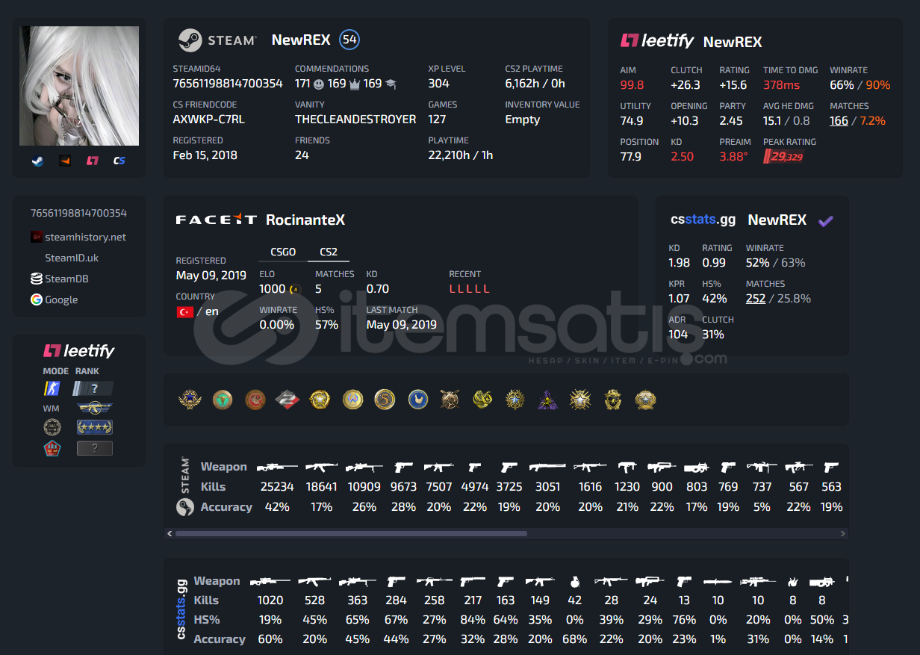Click the four-star rank badge in sidebar
Viewport: 920px width, 655px height.
(x=94, y=428)
